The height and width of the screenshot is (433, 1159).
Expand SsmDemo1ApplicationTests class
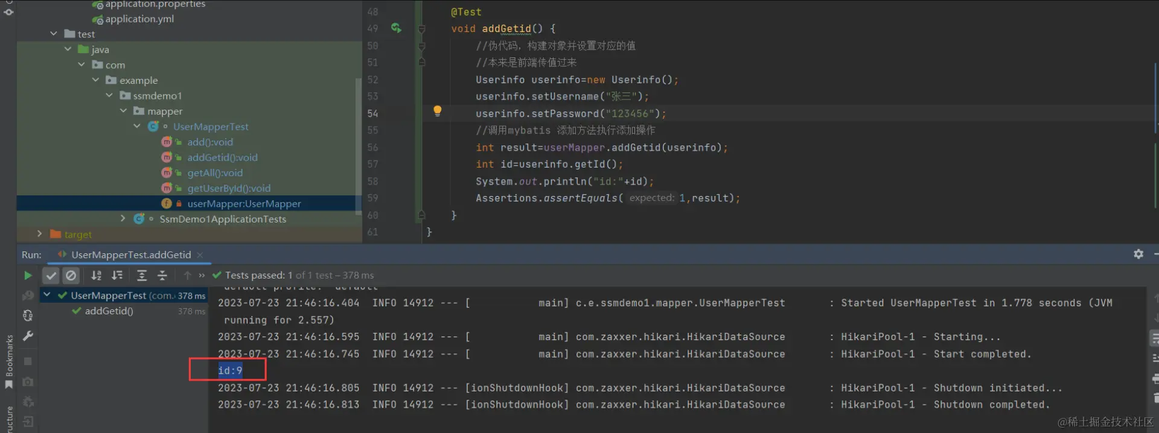click(x=123, y=218)
